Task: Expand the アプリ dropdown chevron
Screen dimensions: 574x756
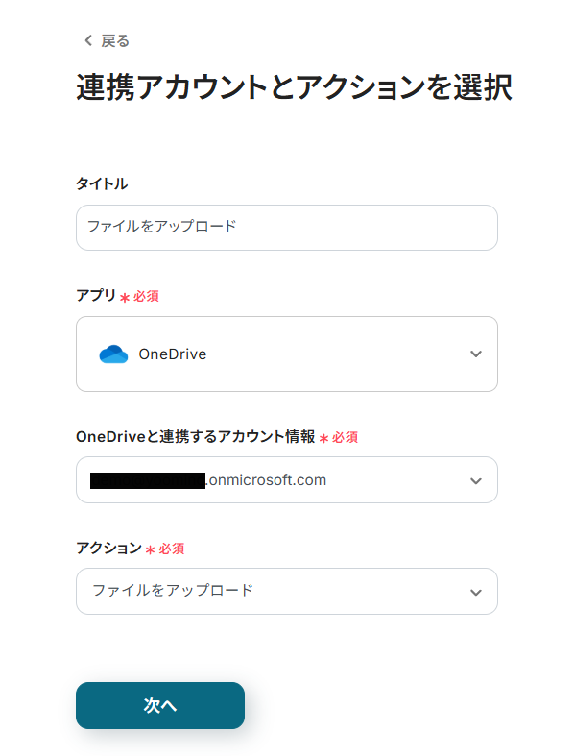Action: (x=476, y=354)
